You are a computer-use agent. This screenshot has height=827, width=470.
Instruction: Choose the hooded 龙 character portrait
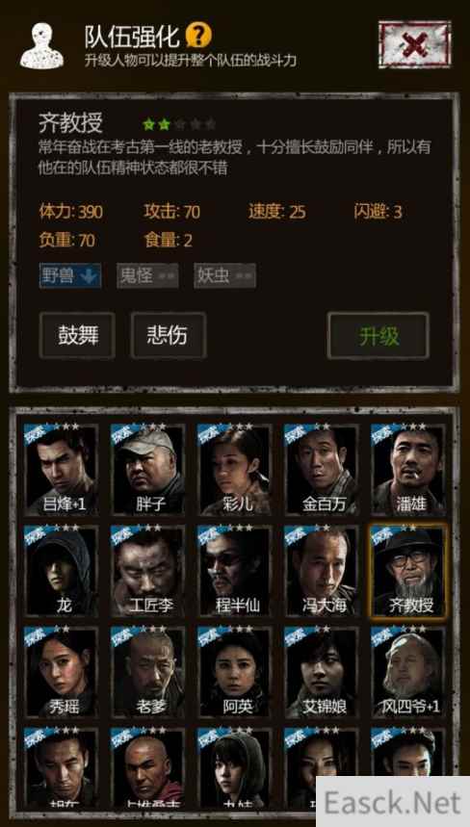tap(62, 571)
